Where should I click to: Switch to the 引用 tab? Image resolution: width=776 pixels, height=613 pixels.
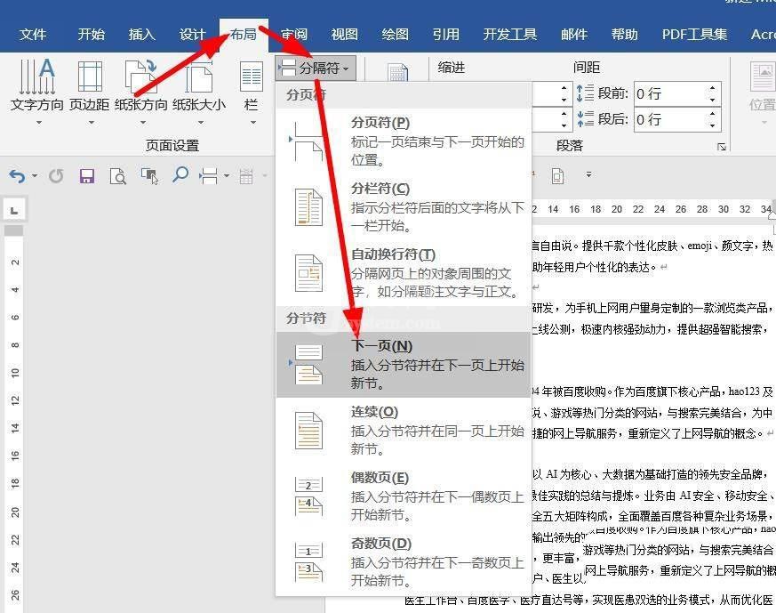point(446,34)
